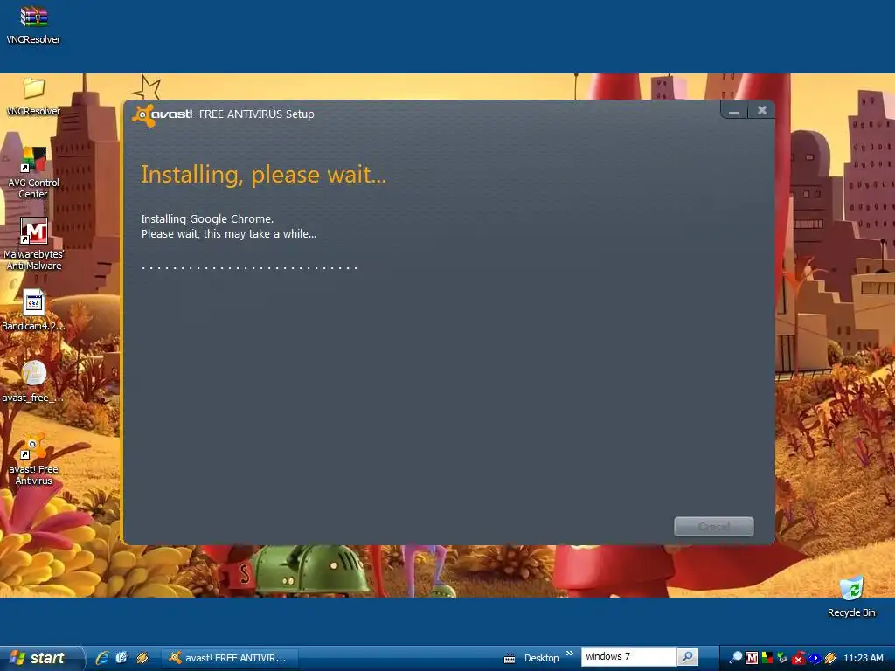The image size is (895, 671).
Task: Open the Desktop toolbar on the taskbar
Action: coord(541,658)
